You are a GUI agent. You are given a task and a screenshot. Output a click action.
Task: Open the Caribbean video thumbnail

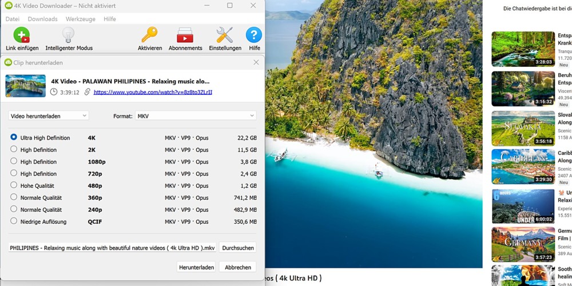(523, 166)
